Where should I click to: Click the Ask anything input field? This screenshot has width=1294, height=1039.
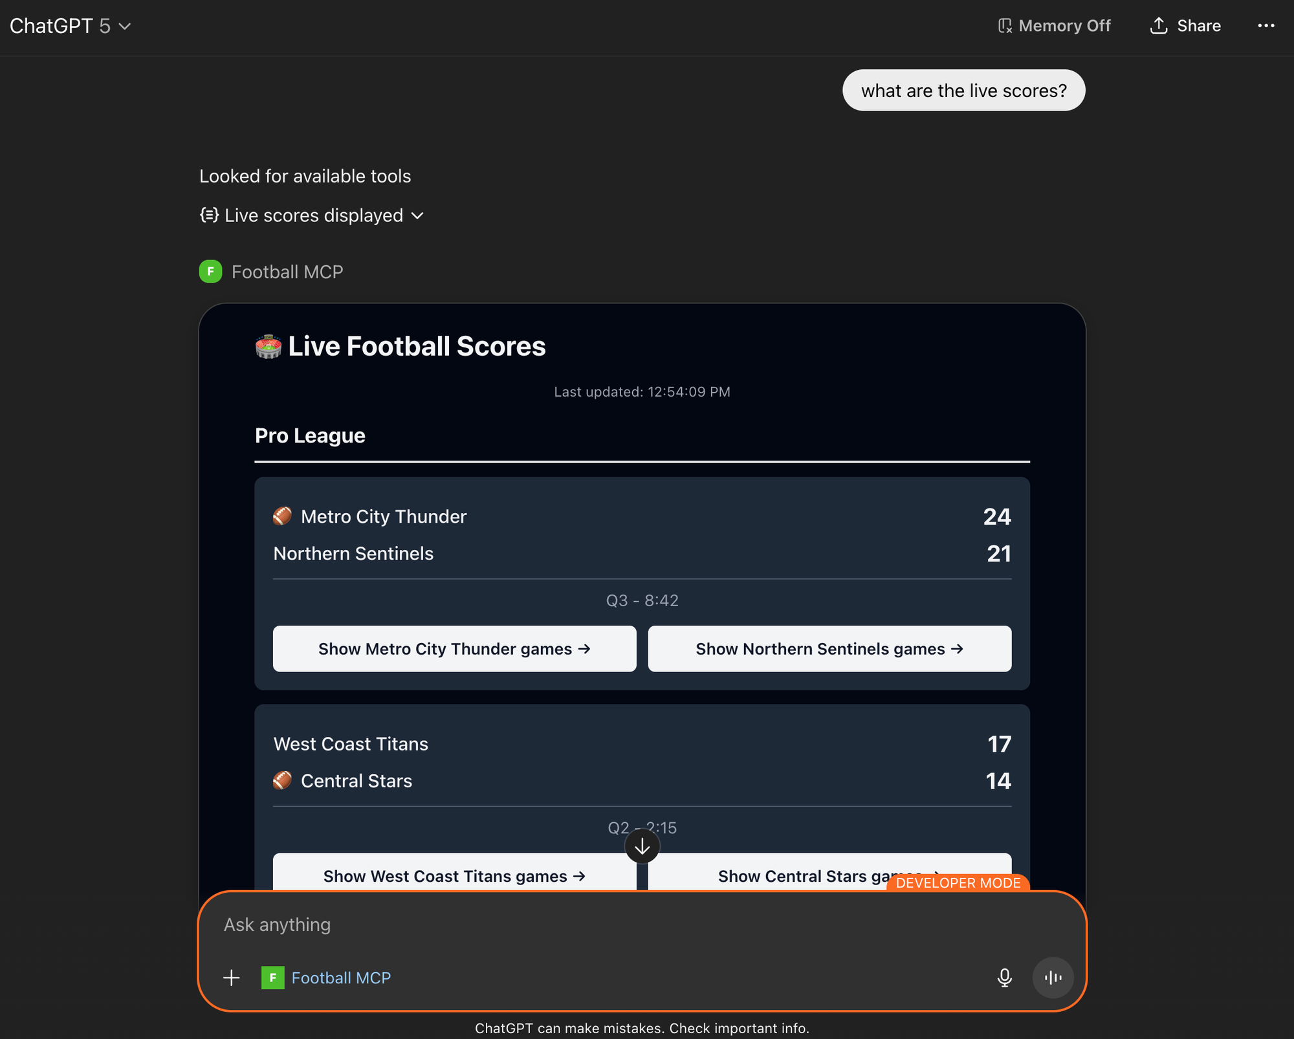582,924
